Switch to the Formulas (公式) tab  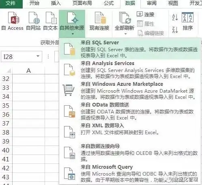point(109,3)
